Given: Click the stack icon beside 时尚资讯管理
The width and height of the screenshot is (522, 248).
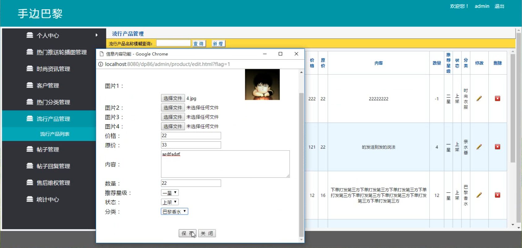Looking at the screenshot, I should point(30,69).
